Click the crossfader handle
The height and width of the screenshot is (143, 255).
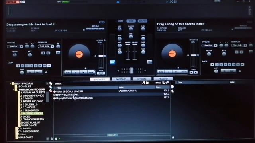click(x=131, y=70)
